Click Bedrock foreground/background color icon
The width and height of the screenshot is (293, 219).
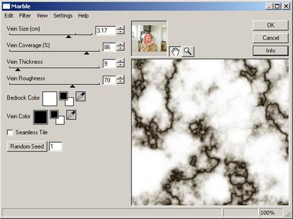[66, 99]
